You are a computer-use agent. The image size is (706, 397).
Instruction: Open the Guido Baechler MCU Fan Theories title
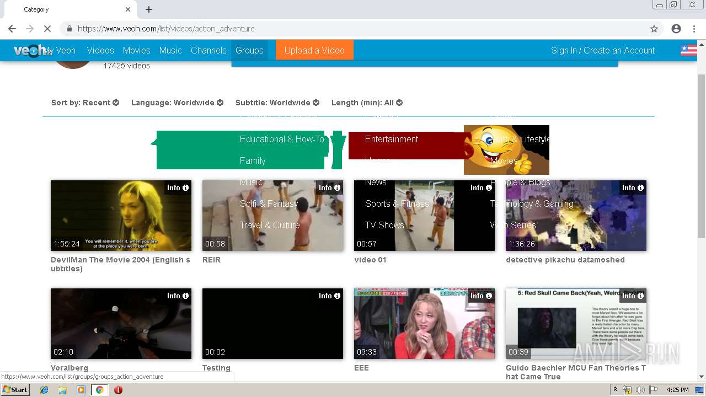tap(576, 372)
